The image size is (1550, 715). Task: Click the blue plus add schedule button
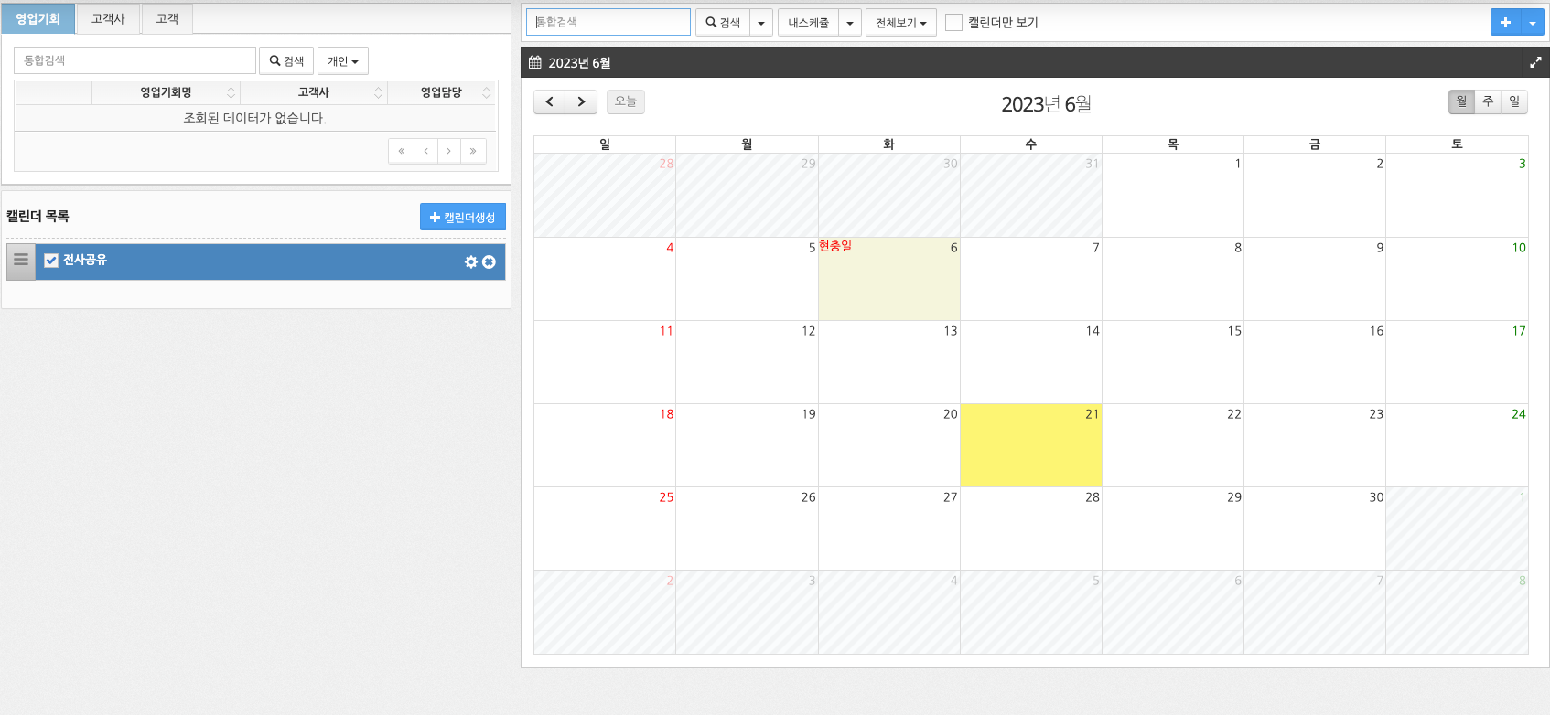pos(1505,22)
